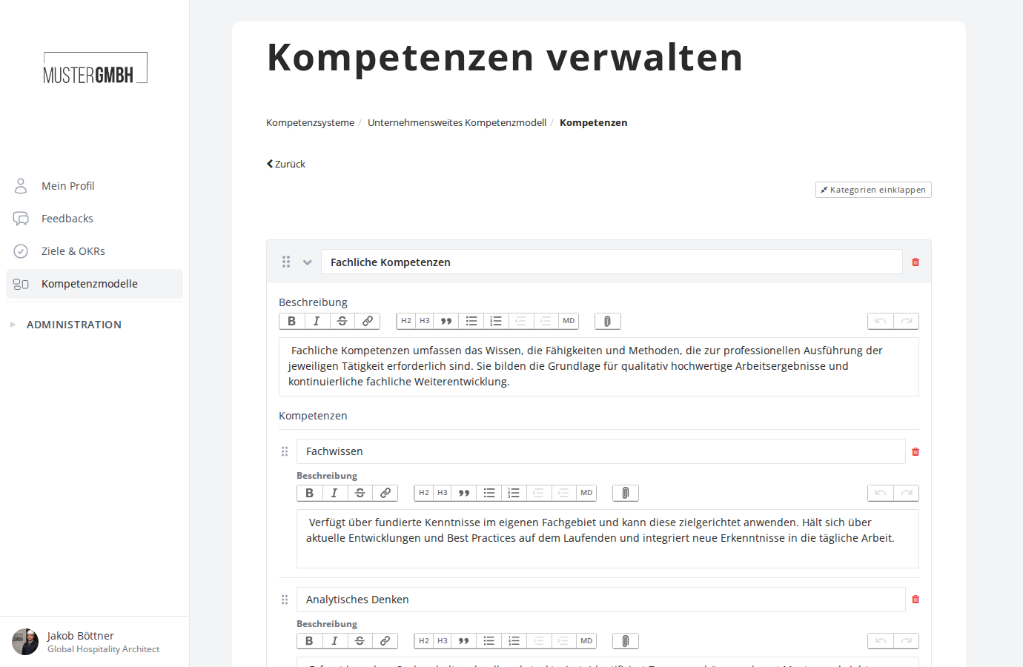Insert bullet list in Fachliche Kompetenzen toolbar
The width and height of the screenshot is (1023, 667).
pos(471,321)
